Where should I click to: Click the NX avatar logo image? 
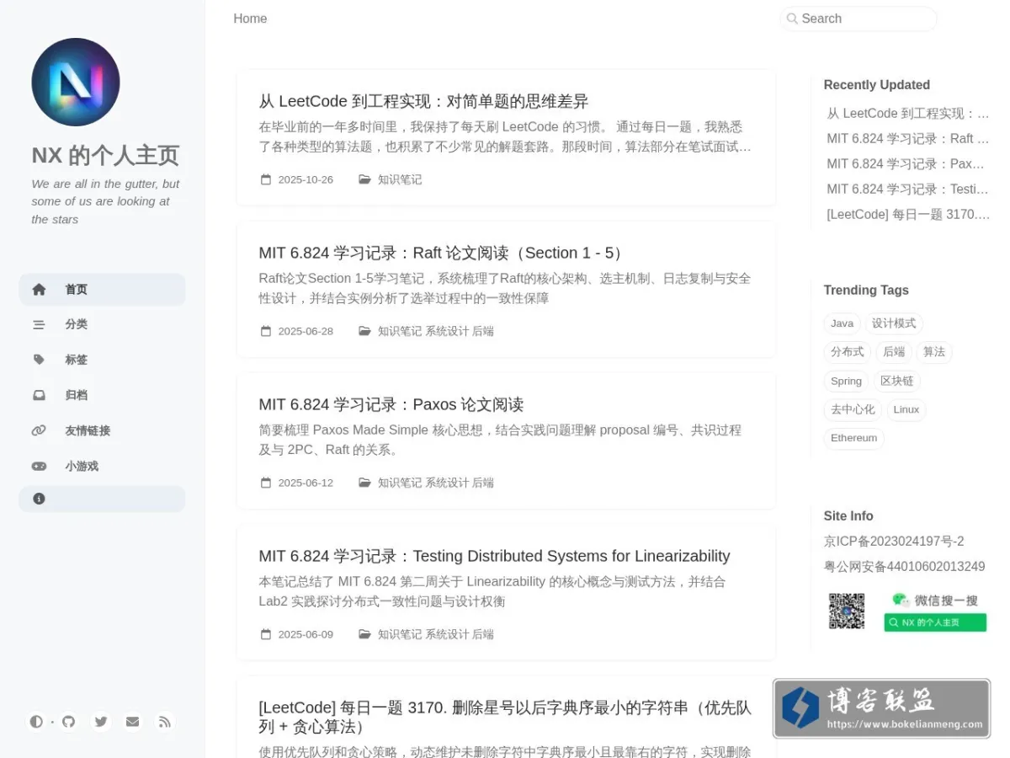tap(76, 82)
